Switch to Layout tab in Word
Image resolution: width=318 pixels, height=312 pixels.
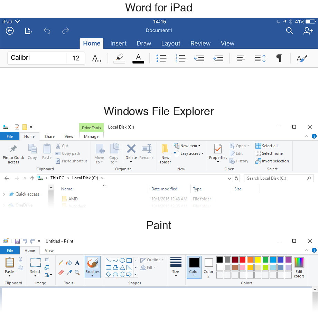[171, 44]
